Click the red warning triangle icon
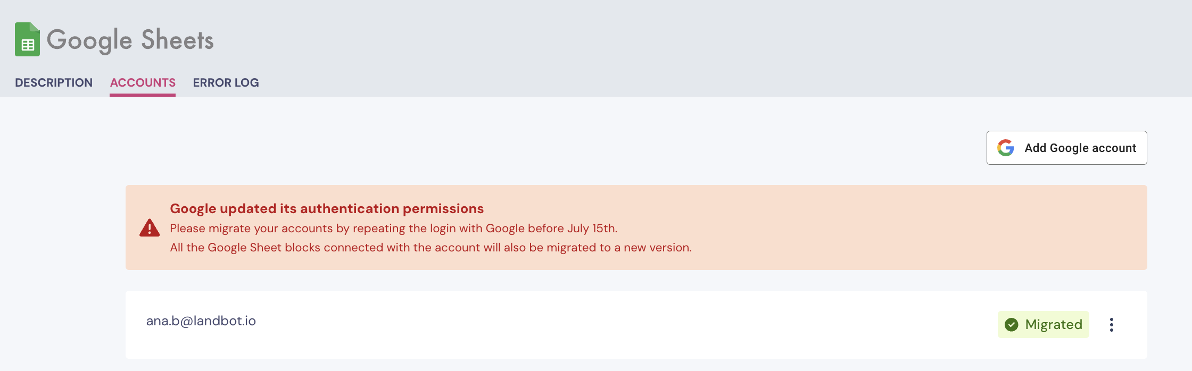 point(150,227)
